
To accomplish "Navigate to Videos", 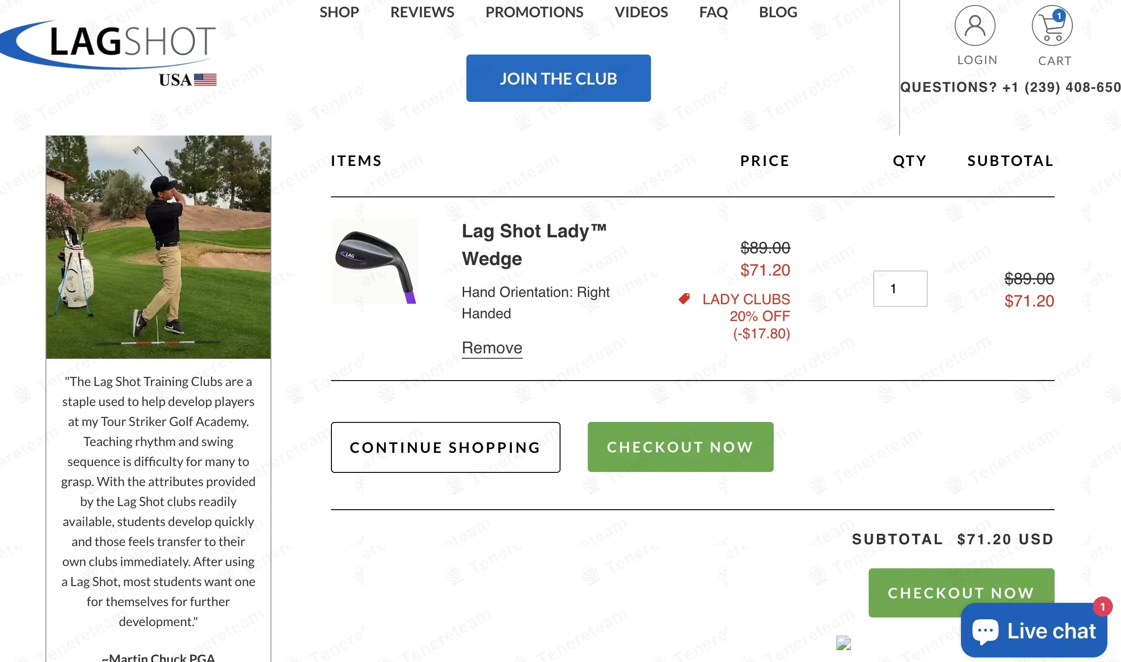I will tap(641, 12).
